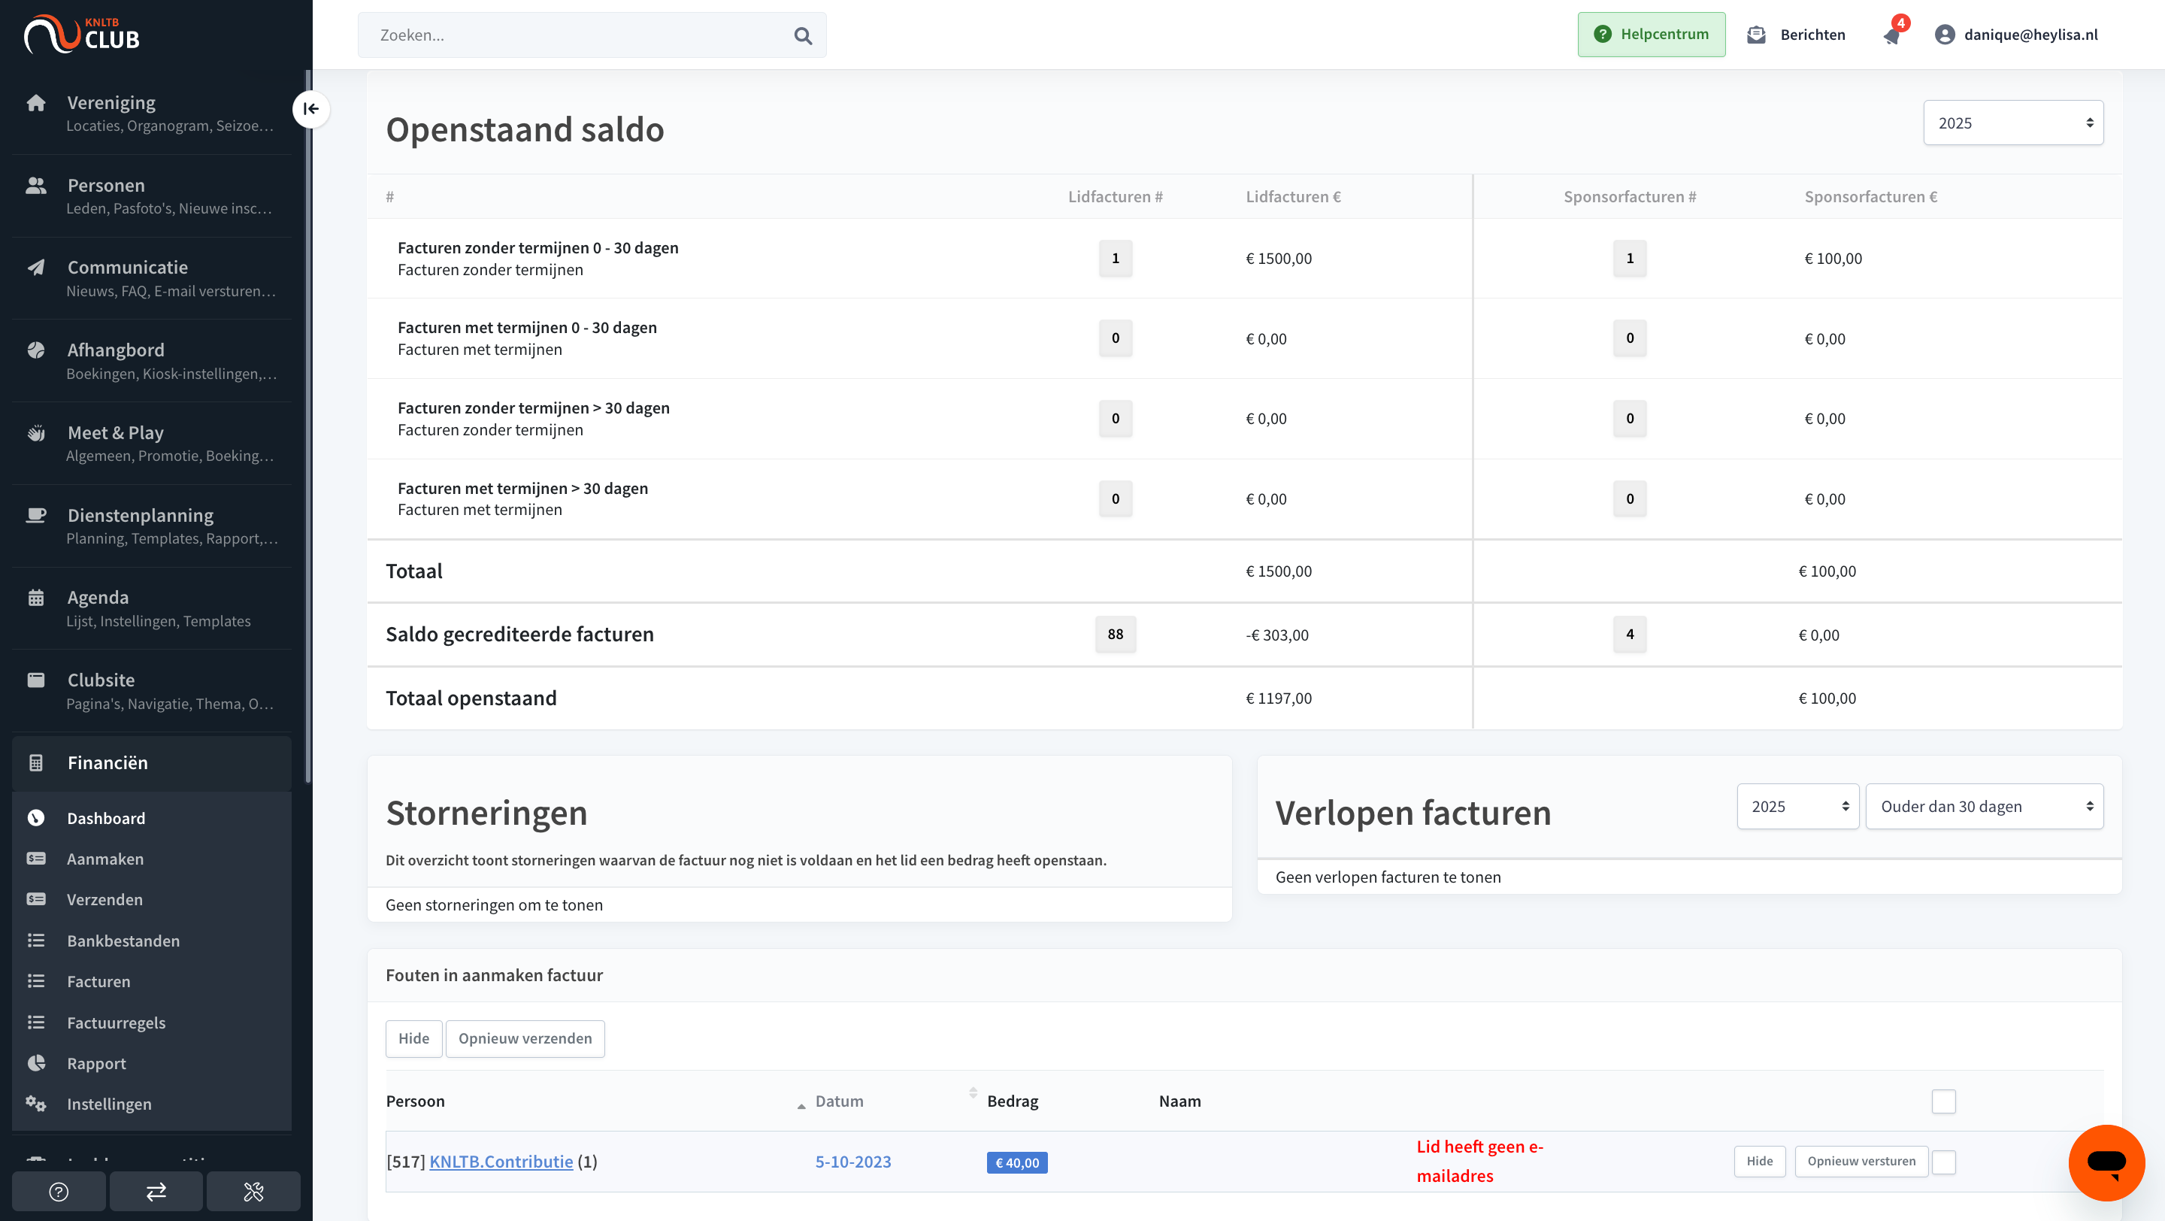
Task: Collapse the Financiën menu
Action: (x=151, y=762)
